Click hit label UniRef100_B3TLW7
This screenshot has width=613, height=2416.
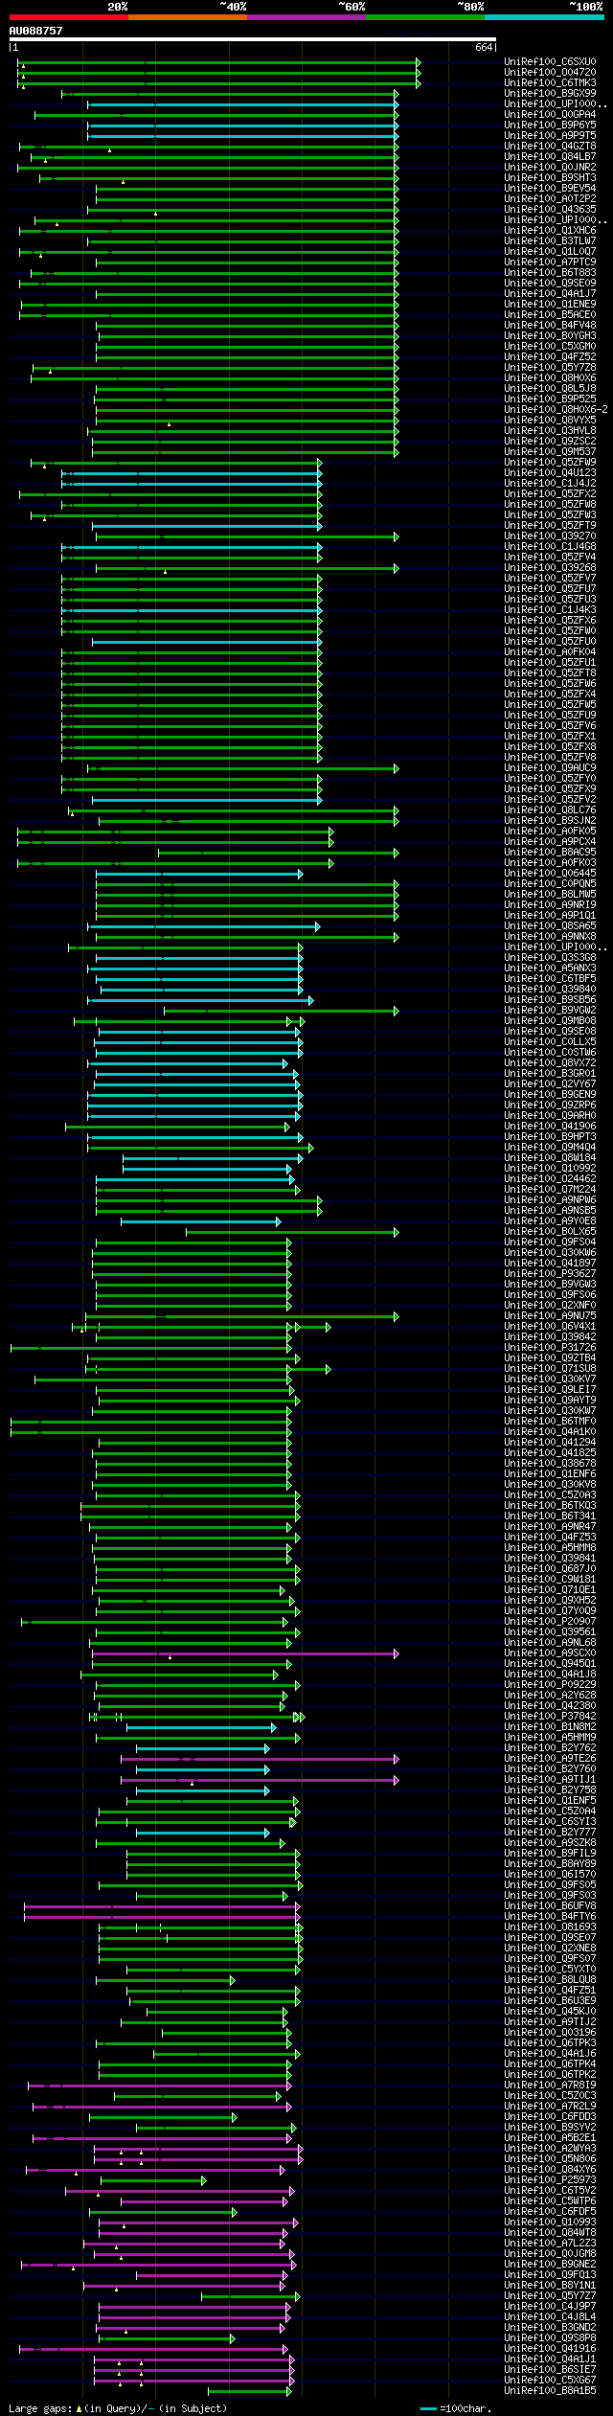(x=550, y=241)
